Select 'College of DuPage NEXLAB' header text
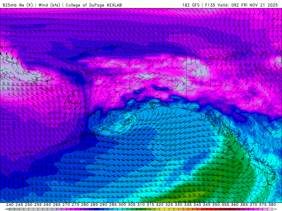282x211 pixels. (x=94, y=5)
